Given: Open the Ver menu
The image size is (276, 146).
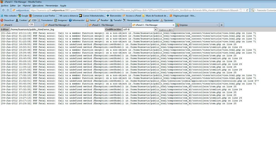Looking at the screenshot, I should tap(19, 6).
